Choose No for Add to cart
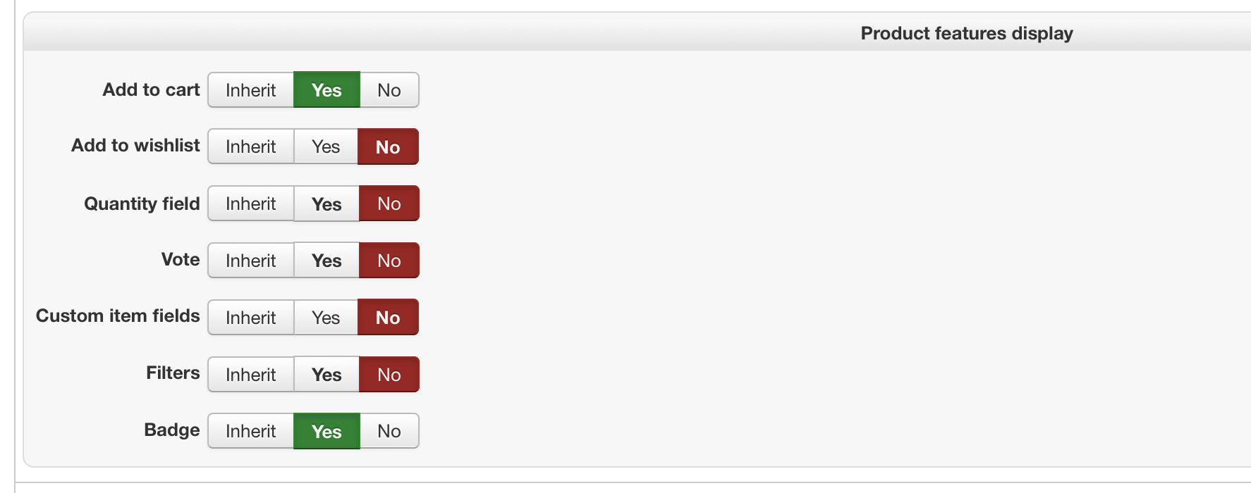 389,90
